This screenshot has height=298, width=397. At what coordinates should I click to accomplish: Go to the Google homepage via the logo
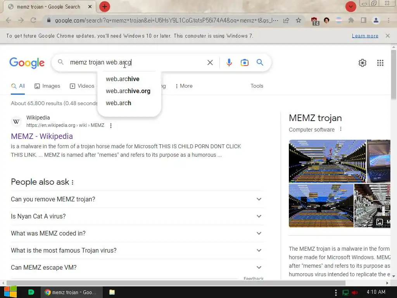pyautogui.click(x=27, y=62)
